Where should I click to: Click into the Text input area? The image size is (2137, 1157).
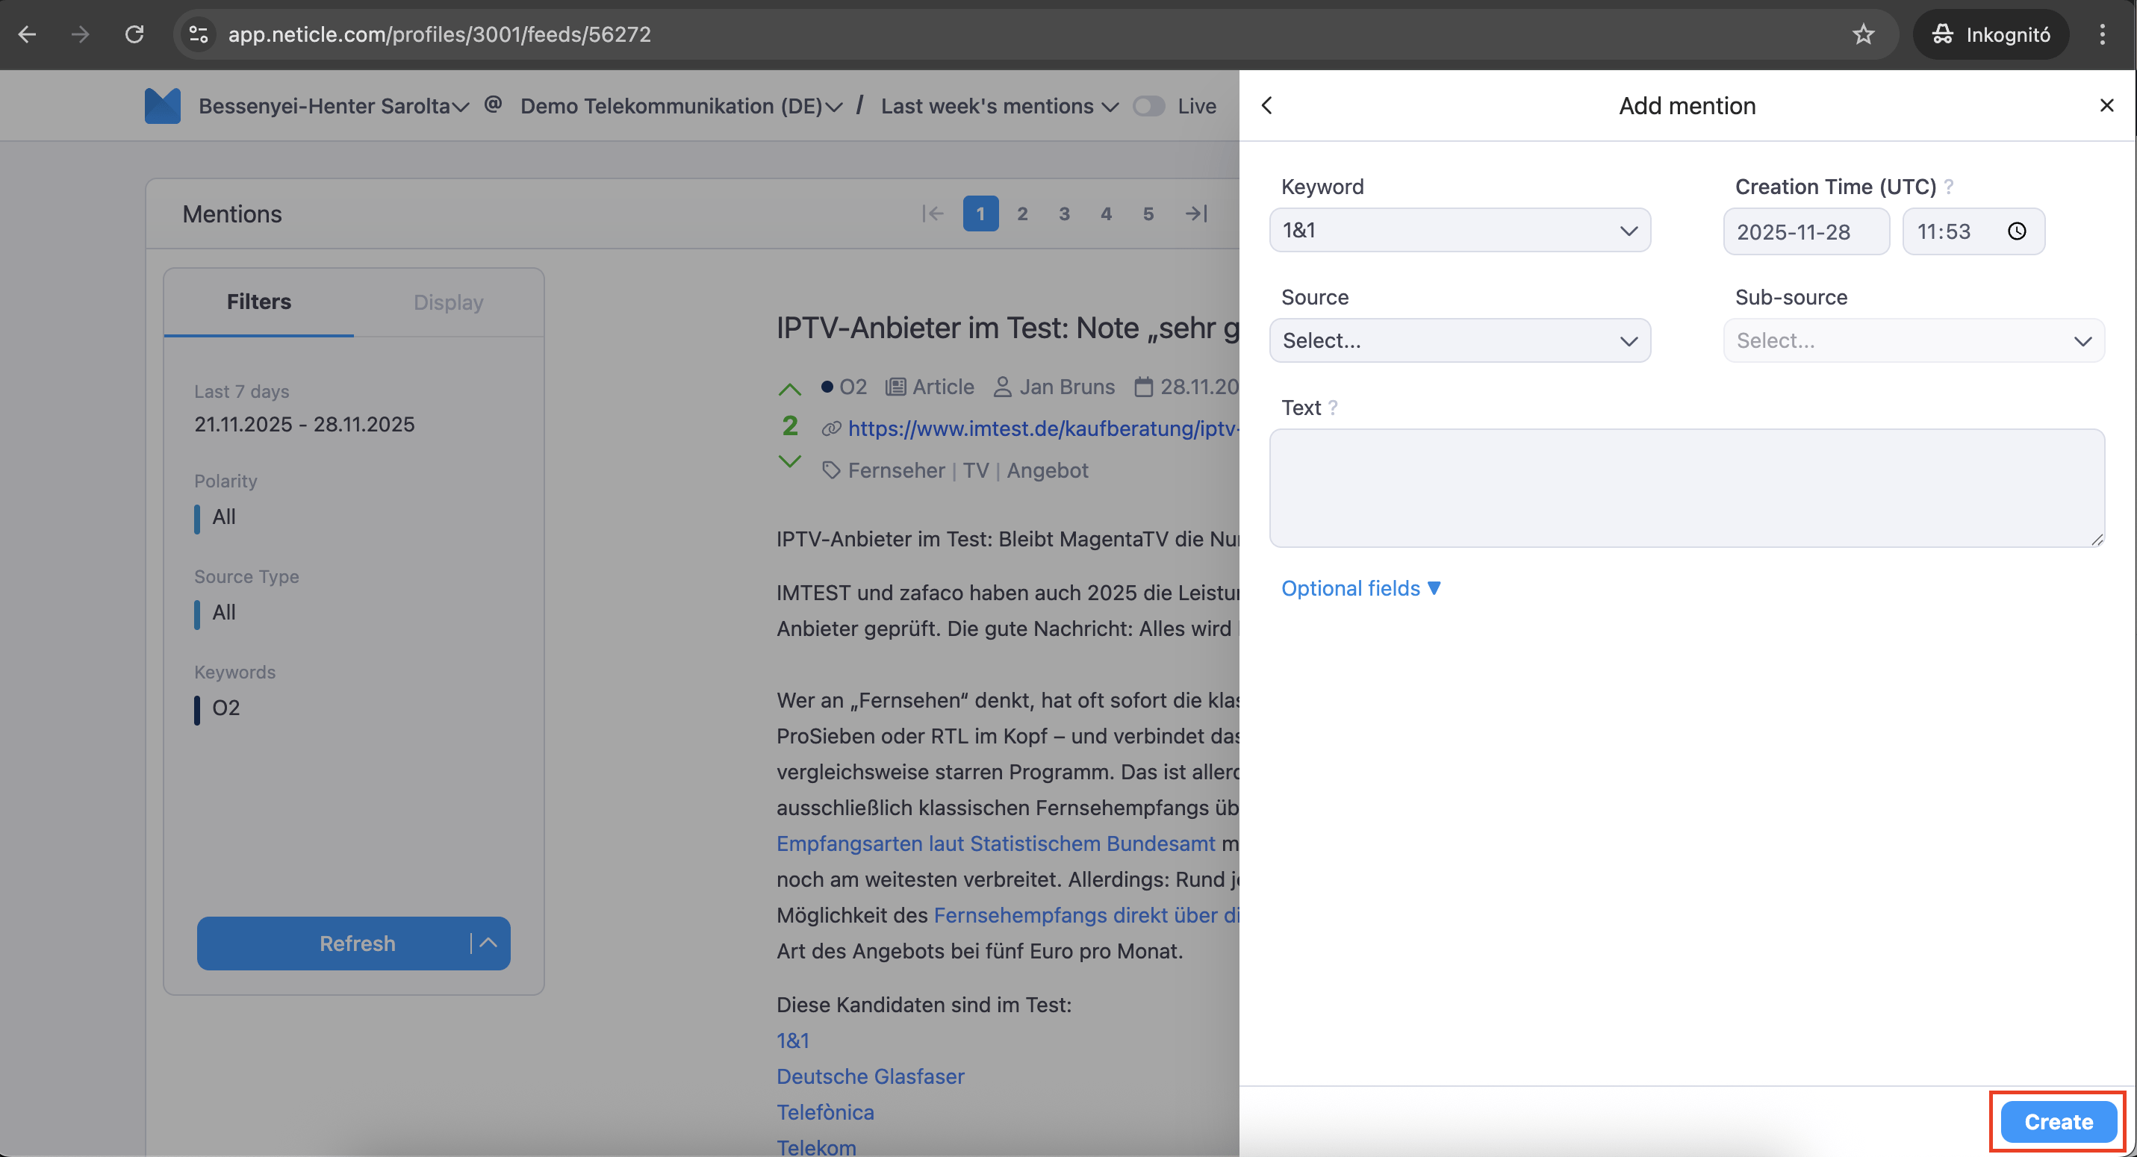pyautogui.click(x=1687, y=487)
